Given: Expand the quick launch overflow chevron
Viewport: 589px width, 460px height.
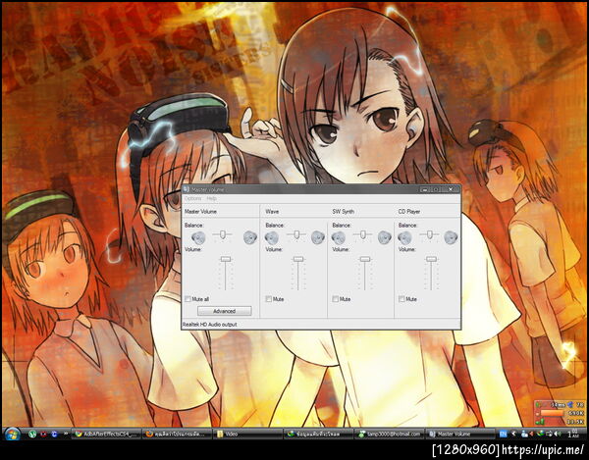Looking at the screenshot, I should point(66,434).
